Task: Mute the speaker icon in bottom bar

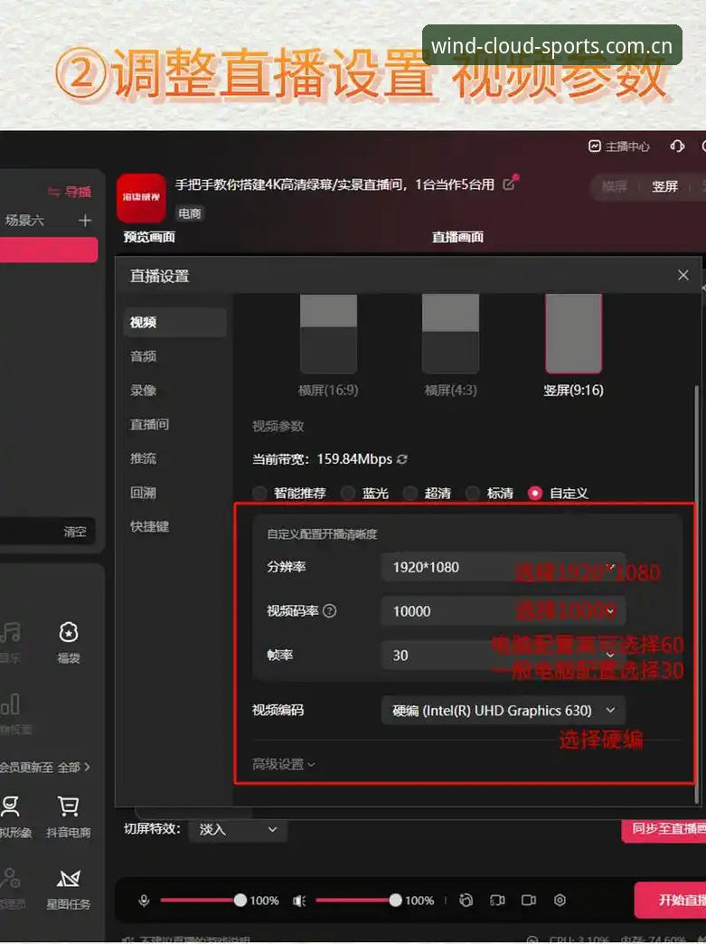Action: click(299, 900)
